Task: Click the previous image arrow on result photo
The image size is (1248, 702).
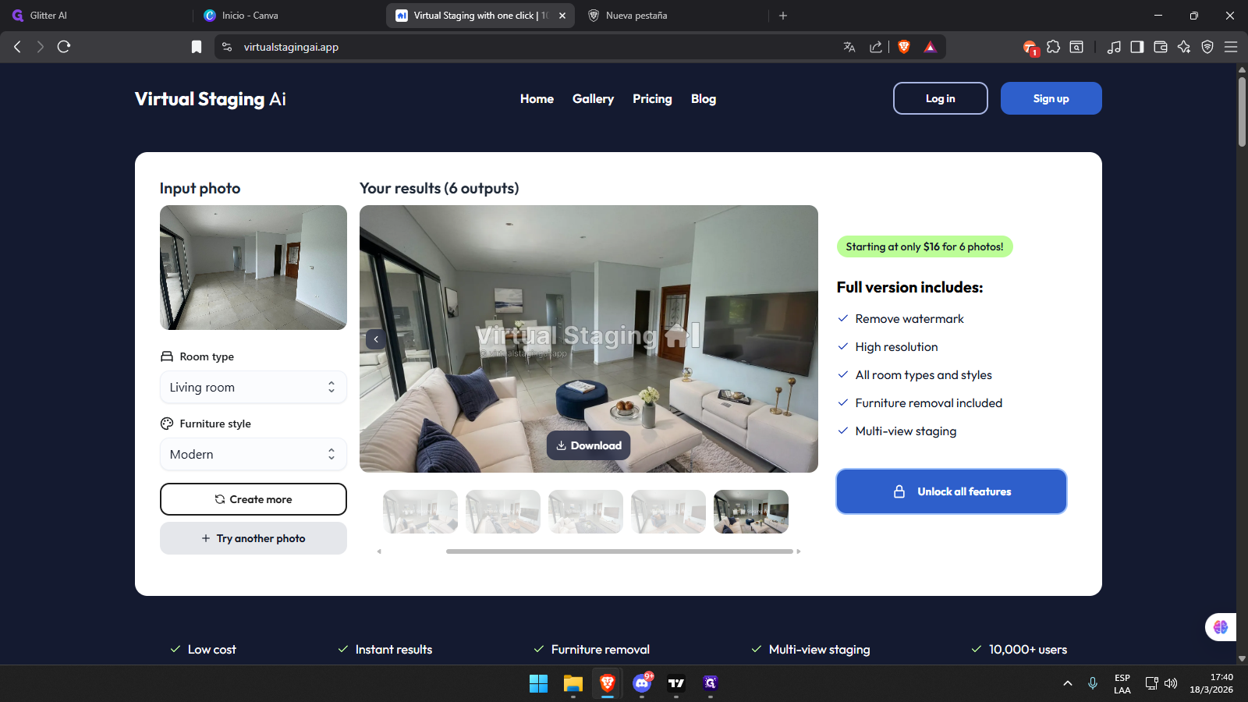Action: coord(376,339)
